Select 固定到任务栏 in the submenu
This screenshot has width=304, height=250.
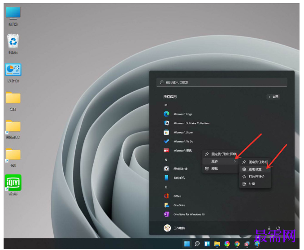click(255, 162)
